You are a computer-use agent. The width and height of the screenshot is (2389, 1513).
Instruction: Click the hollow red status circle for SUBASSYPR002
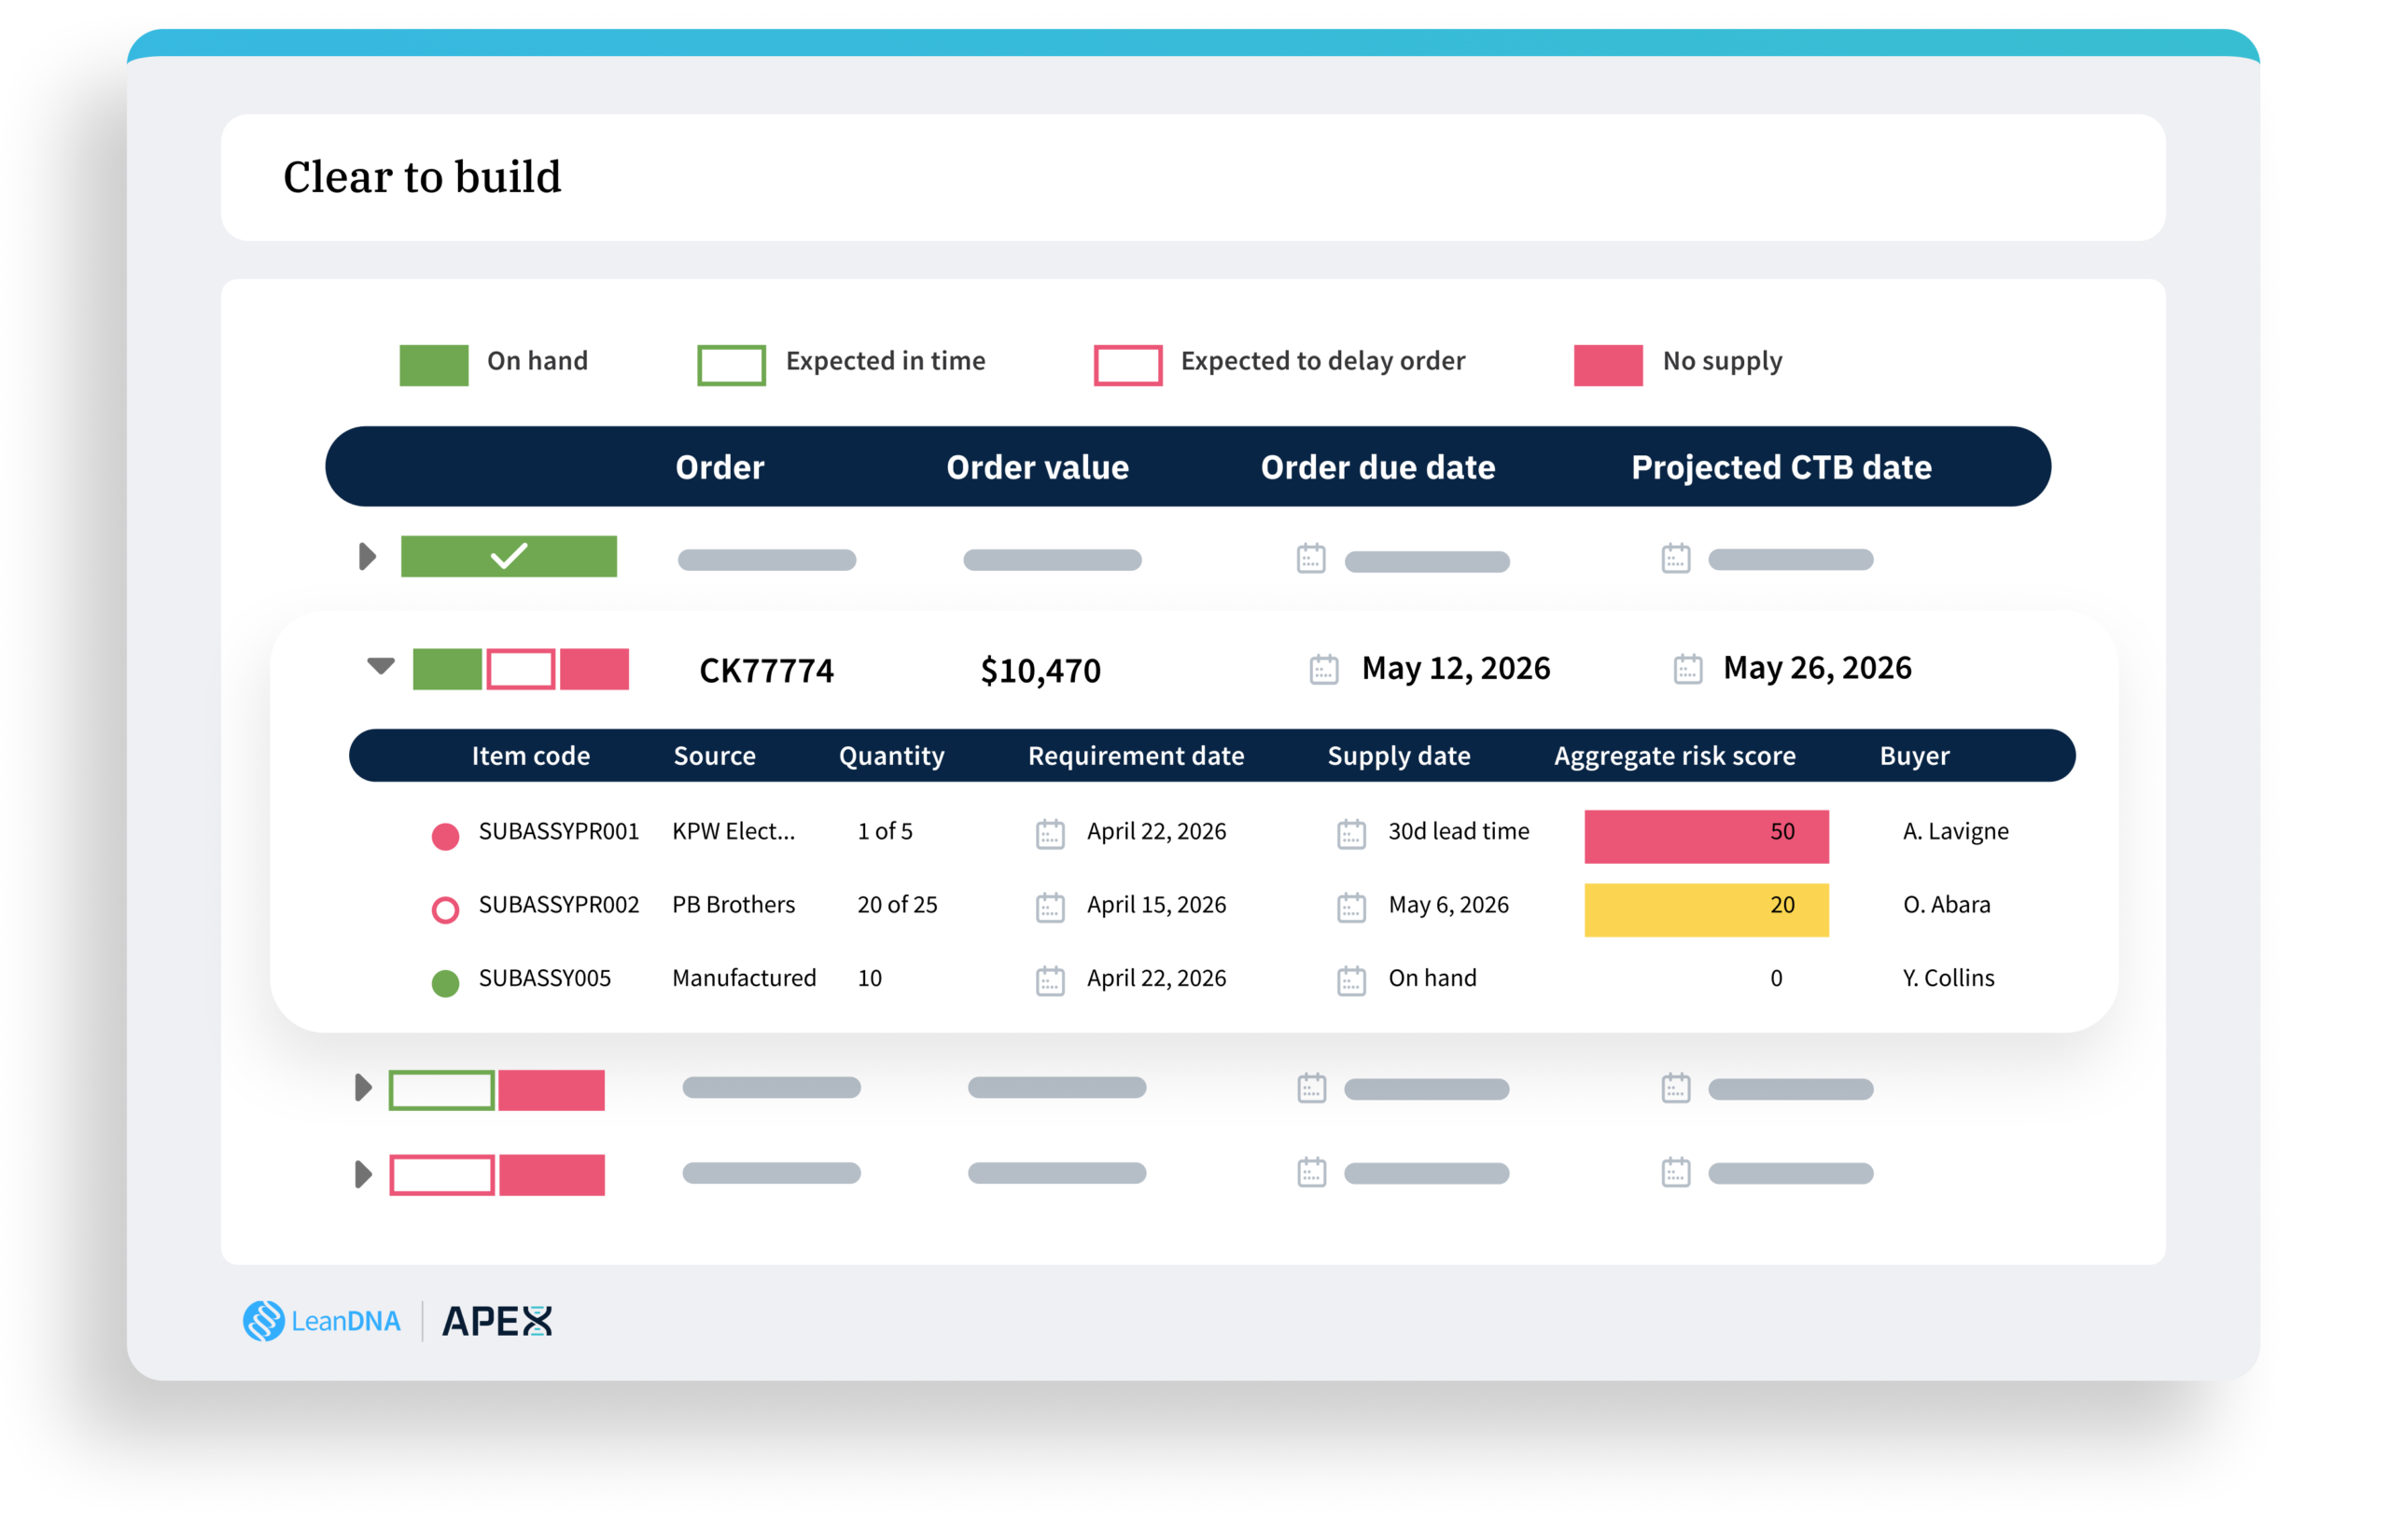tap(445, 910)
